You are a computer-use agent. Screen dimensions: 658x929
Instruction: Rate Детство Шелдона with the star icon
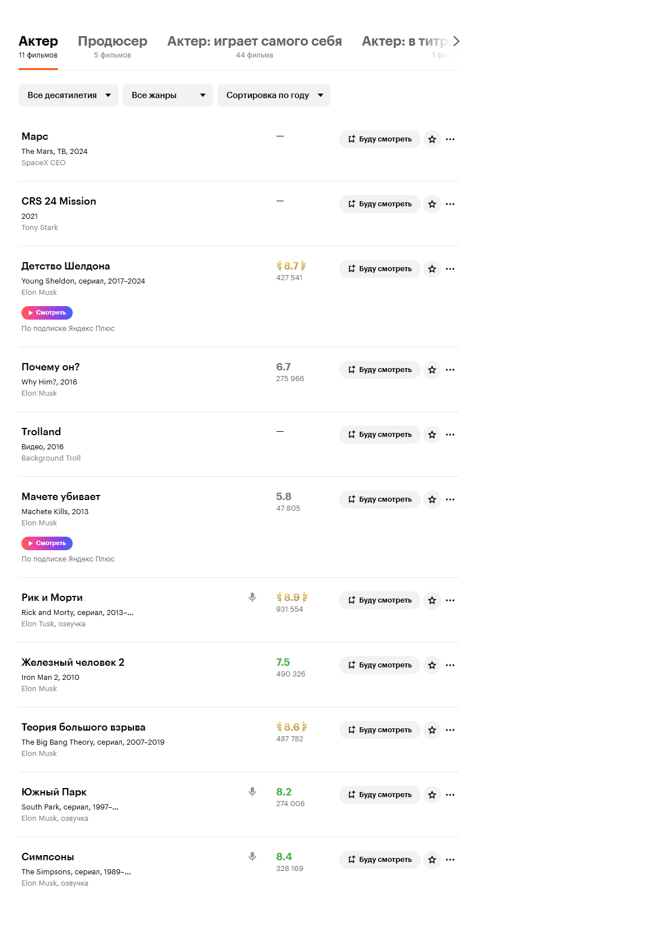432,269
